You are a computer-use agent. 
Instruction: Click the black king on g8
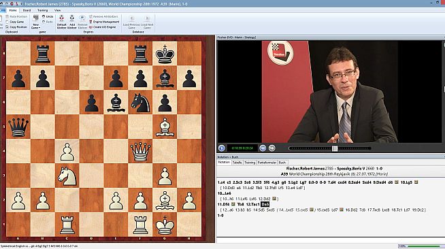coord(165,54)
